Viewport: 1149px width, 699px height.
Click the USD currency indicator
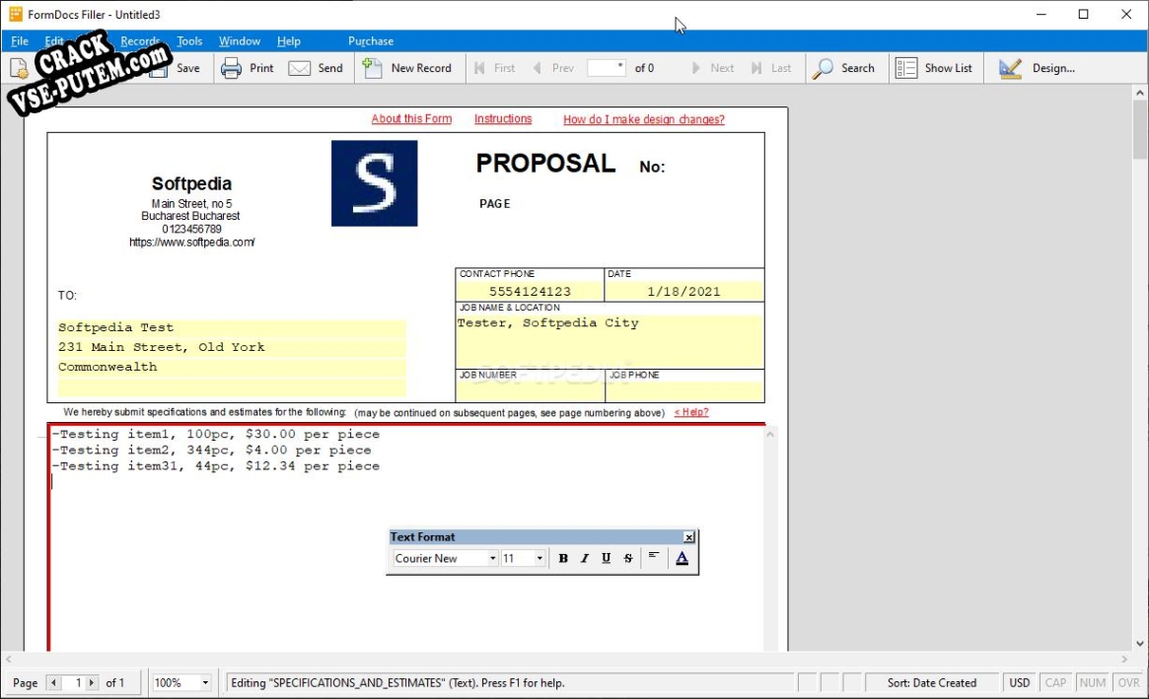(1019, 683)
